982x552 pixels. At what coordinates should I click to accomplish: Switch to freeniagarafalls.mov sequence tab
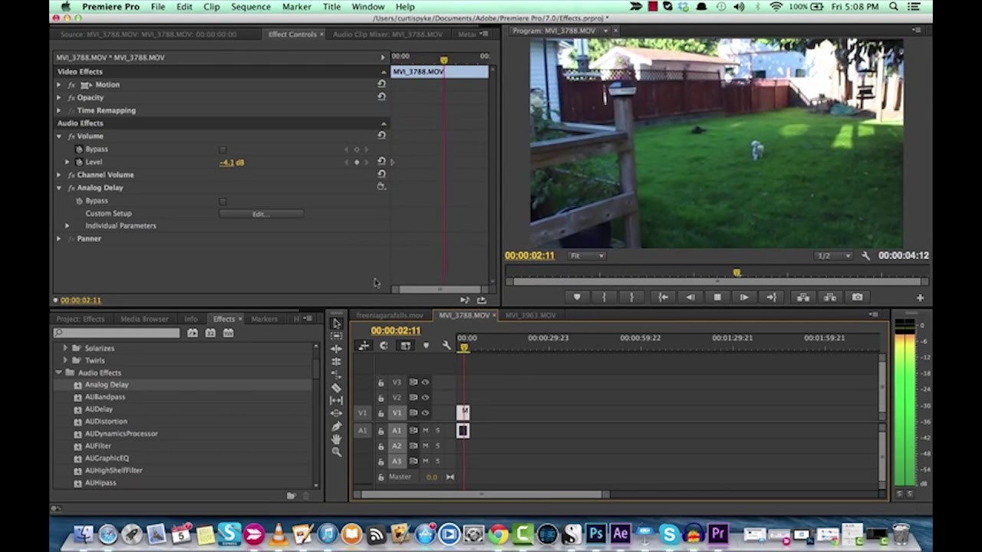pos(390,315)
